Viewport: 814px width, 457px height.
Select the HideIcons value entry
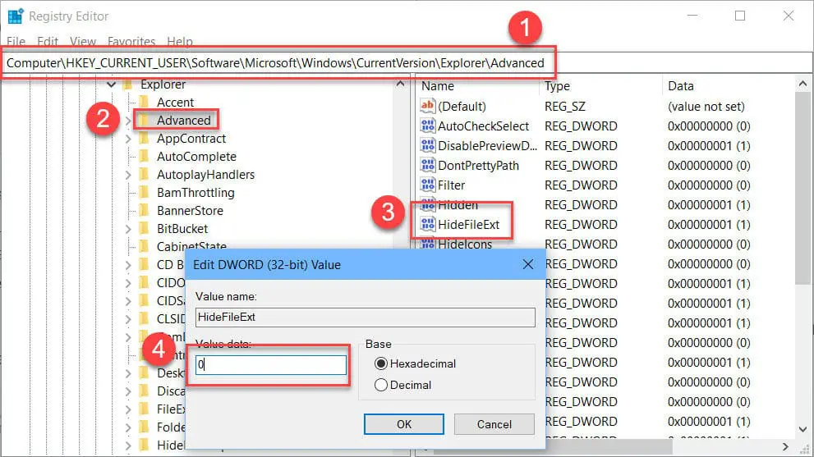[x=465, y=244]
